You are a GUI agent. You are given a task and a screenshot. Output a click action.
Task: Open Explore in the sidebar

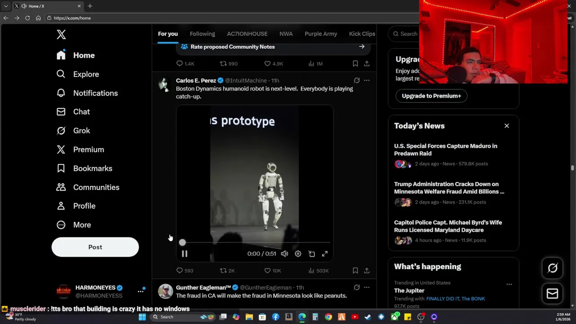[x=77, y=74]
